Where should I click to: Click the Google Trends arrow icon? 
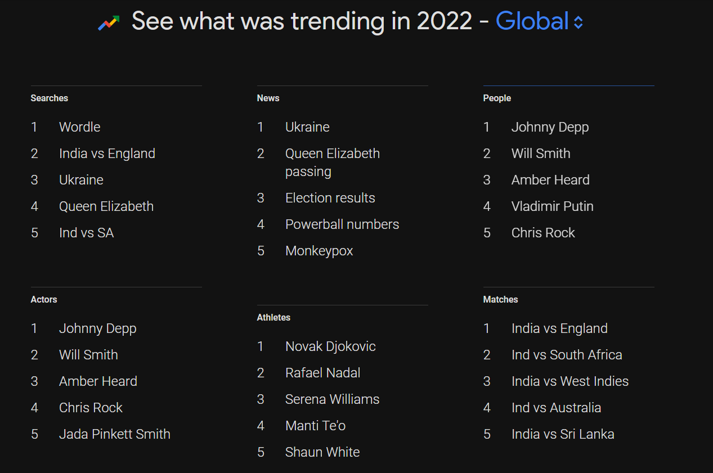tap(109, 22)
